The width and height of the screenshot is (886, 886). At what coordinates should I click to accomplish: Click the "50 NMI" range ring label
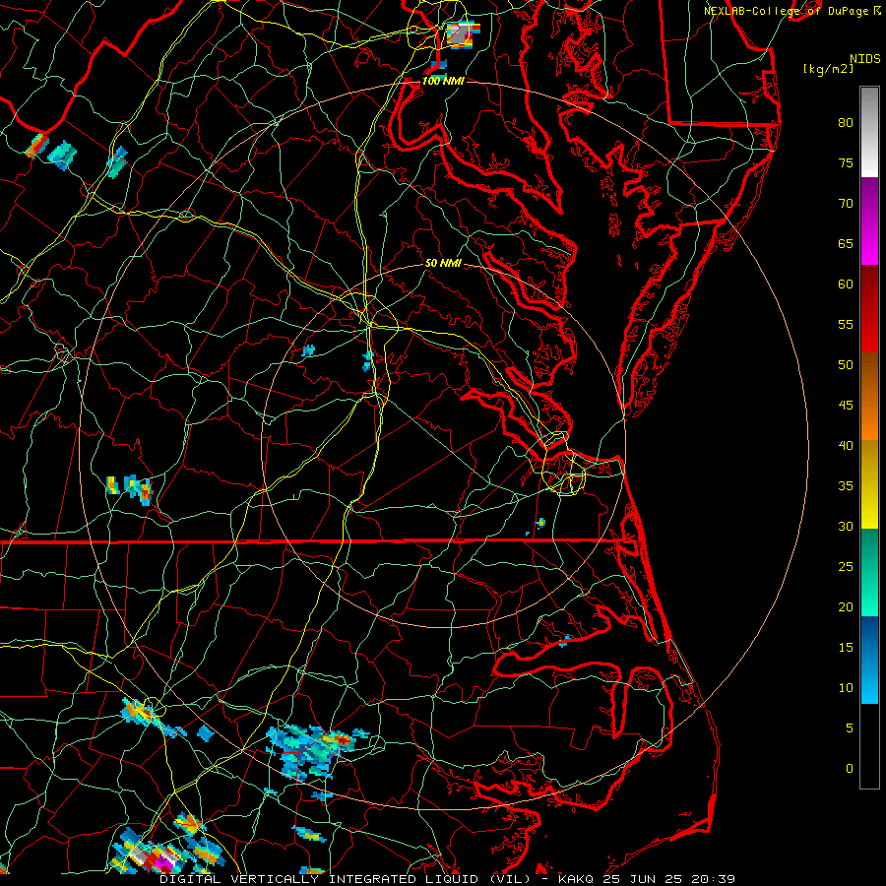click(443, 263)
